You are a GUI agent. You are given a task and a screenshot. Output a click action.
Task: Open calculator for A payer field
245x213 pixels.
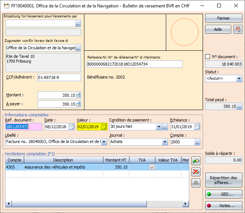click(78, 104)
